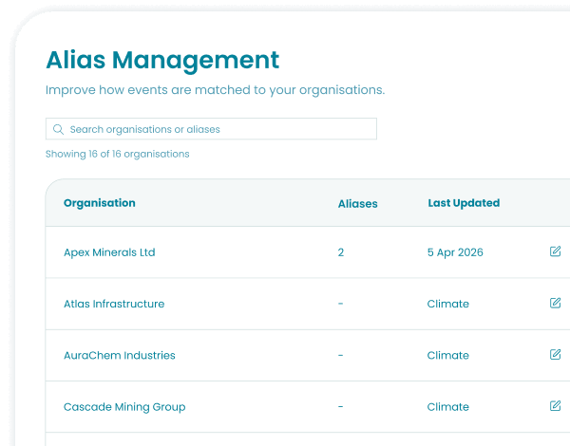Click the Showing 16 of 16 organisations text
Image resolution: width=570 pixels, height=446 pixels.
click(118, 154)
